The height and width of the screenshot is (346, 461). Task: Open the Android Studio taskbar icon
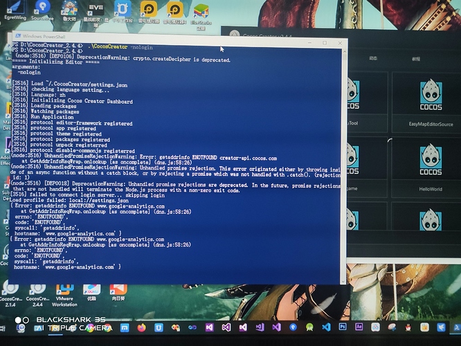point(309,327)
